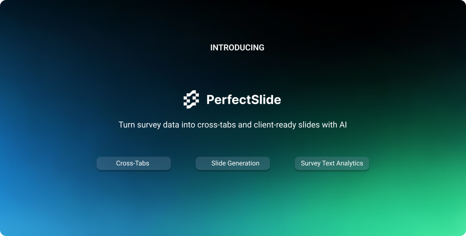Viewport: 466px width, 236px height.
Task: Click the word "Generation" on the pill
Action: point(243,163)
